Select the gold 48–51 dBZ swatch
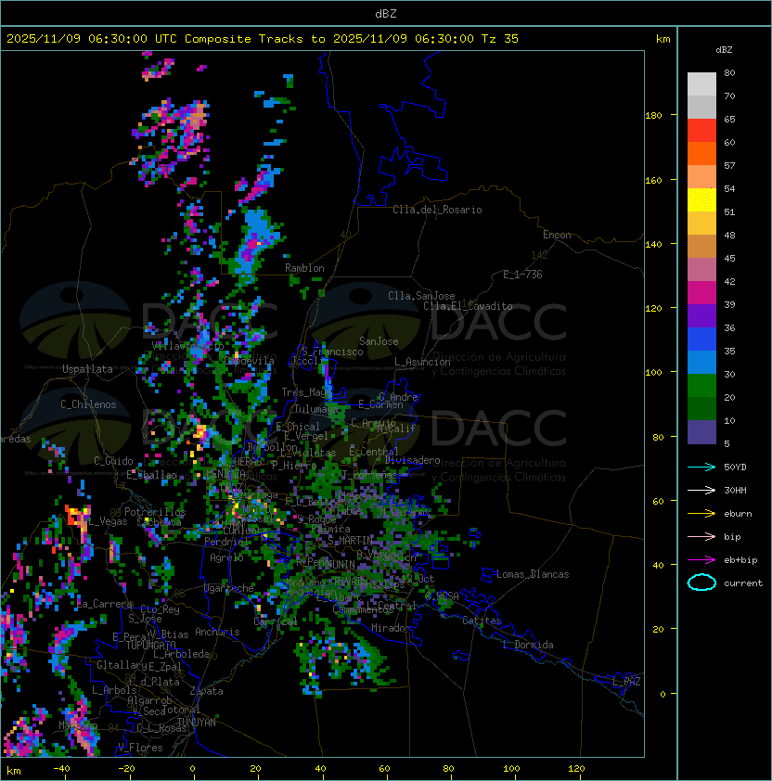772x781 pixels. click(x=701, y=224)
